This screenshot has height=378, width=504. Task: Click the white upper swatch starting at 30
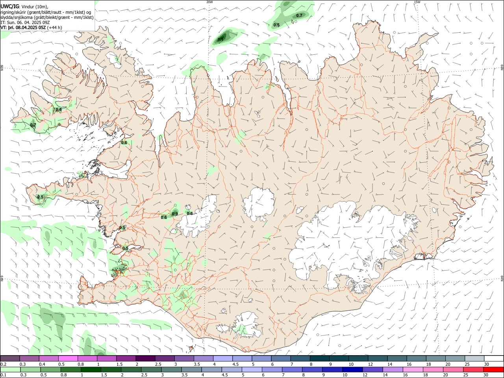tap(493, 359)
